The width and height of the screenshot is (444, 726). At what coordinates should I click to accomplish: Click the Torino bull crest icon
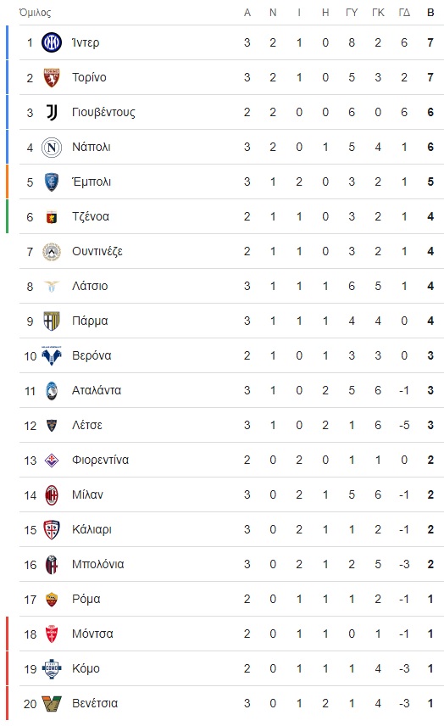52,77
